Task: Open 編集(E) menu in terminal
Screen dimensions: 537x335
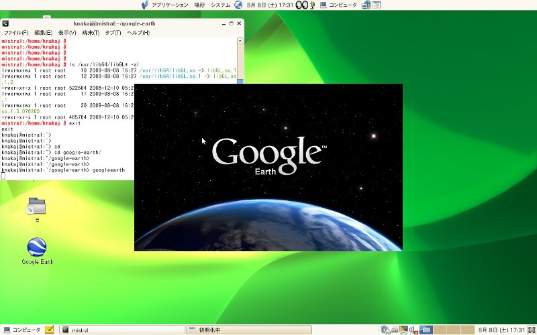Action: [x=43, y=33]
